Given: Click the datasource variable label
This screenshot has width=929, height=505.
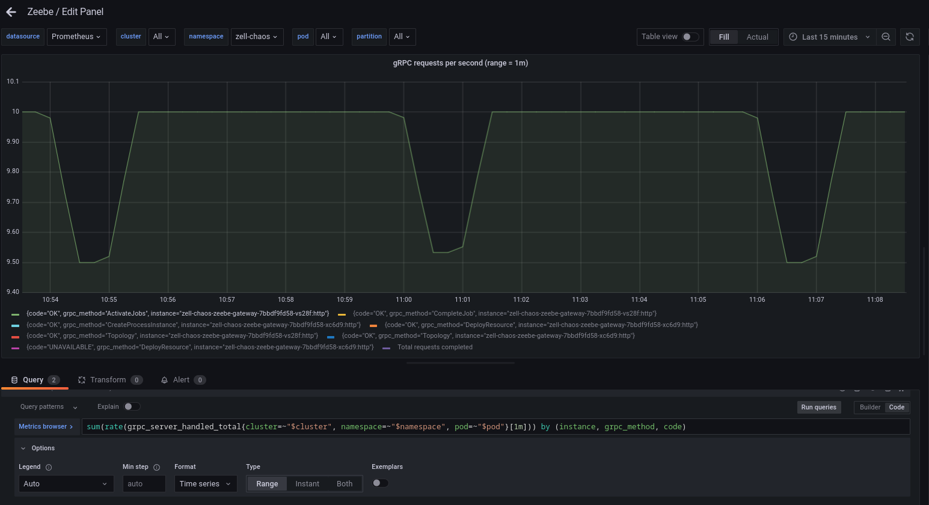Looking at the screenshot, I should 23,37.
